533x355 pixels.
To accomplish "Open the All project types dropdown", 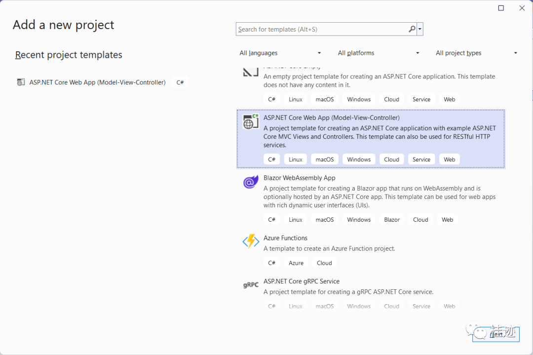I will [x=475, y=53].
